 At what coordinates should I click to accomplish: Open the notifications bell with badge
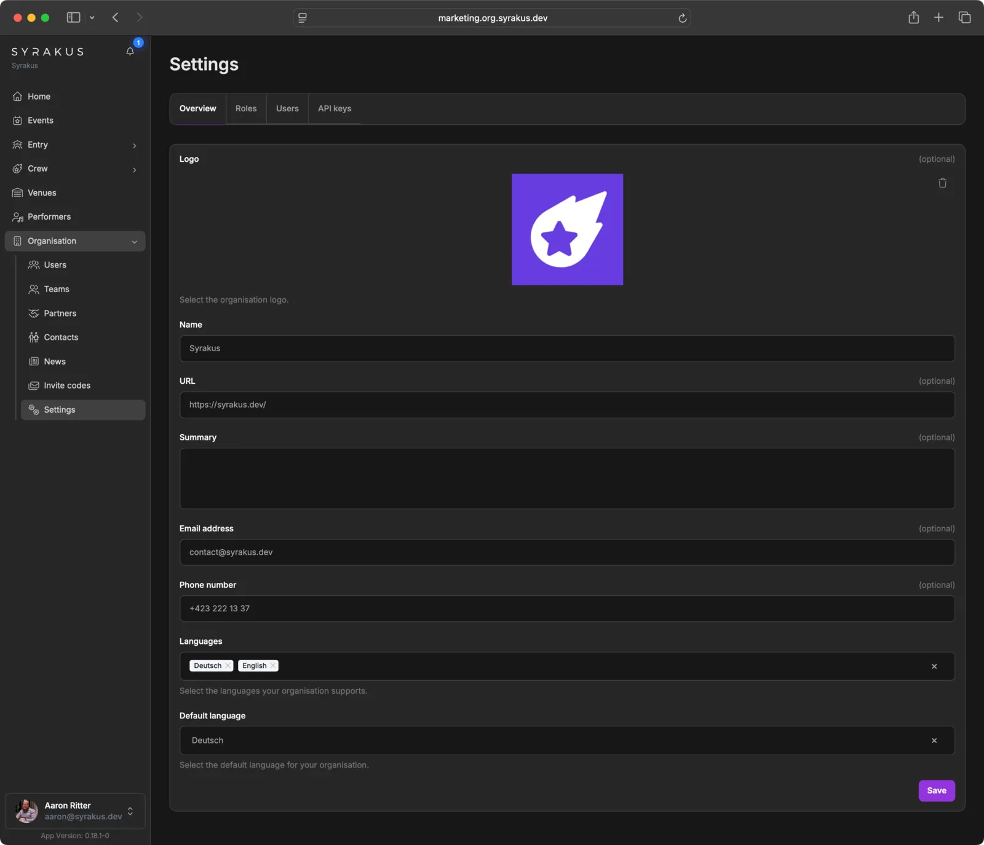point(130,51)
